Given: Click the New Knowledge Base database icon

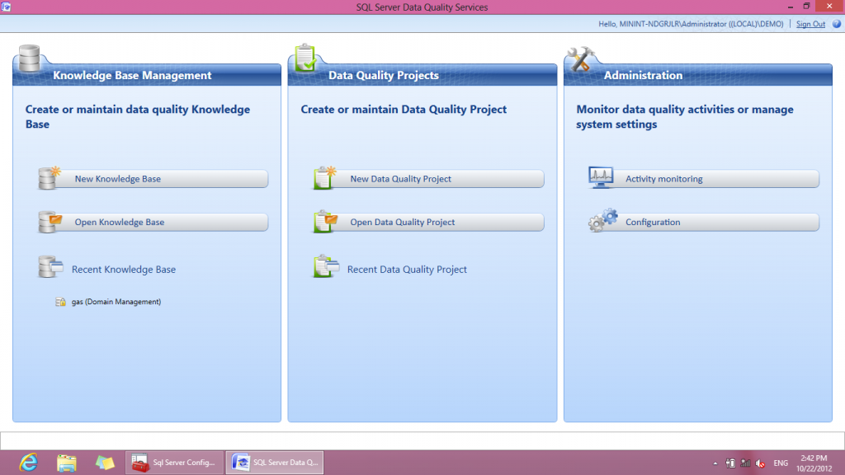Looking at the screenshot, I should click(49, 178).
